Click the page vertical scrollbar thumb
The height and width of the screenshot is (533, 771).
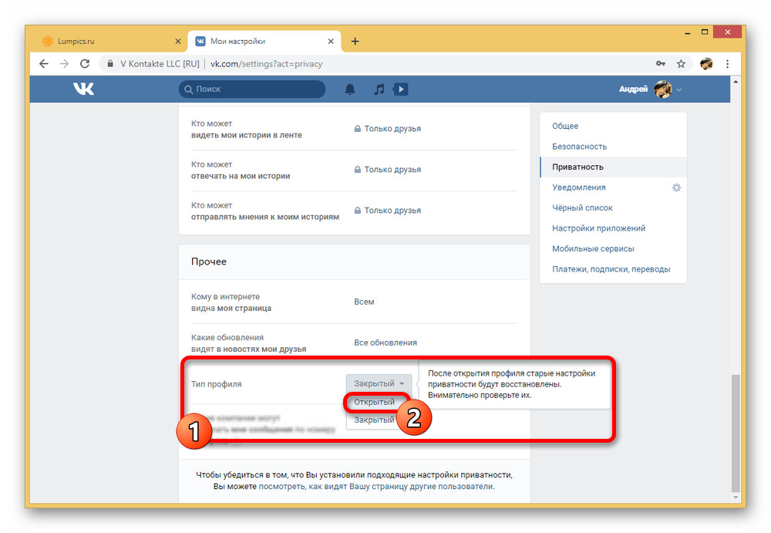(x=736, y=433)
